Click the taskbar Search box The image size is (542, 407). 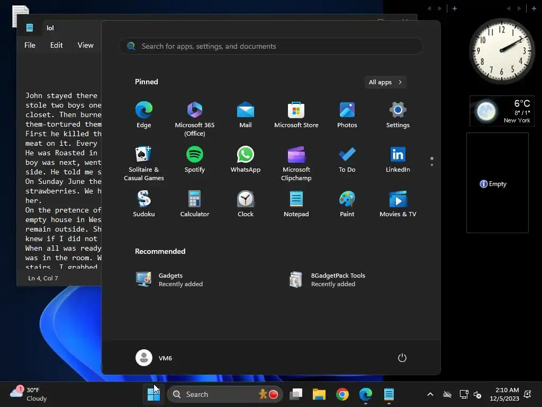[x=224, y=394]
